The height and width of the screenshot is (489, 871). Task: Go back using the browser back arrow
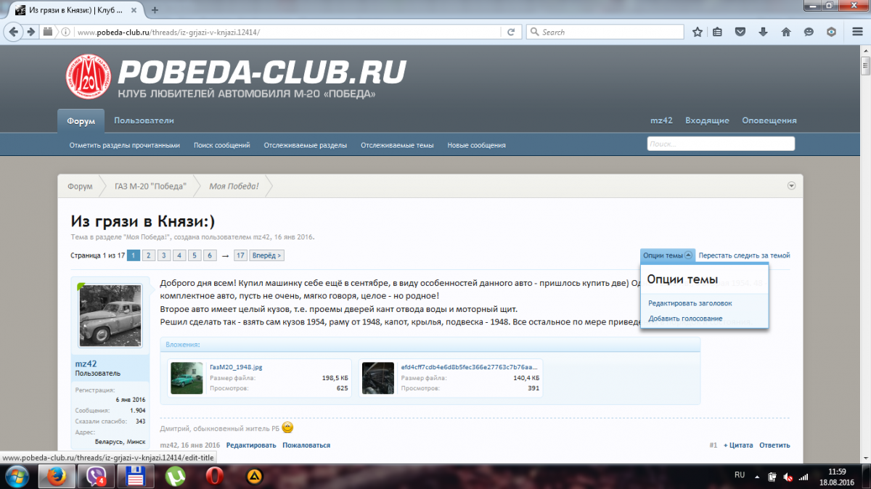pyautogui.click(x=14, y=32)
